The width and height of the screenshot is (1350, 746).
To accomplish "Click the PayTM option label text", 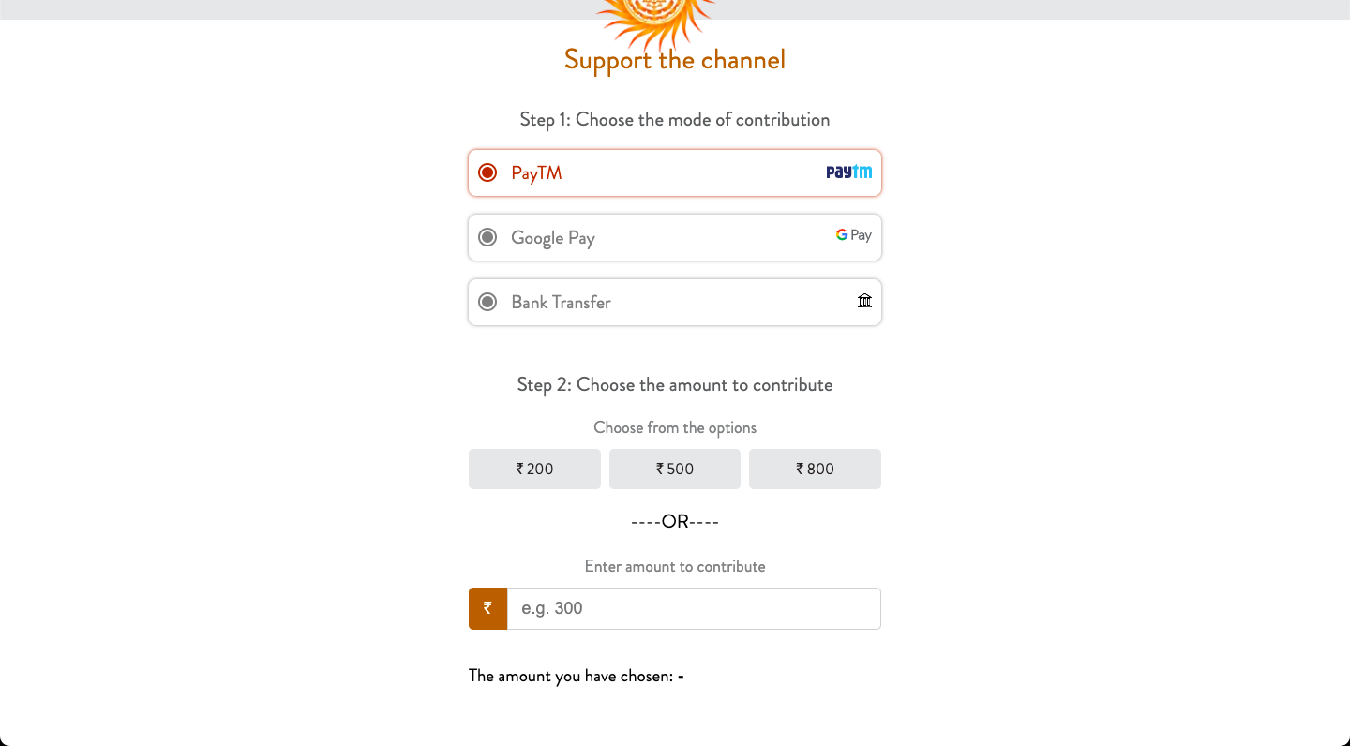I will [x=536, y=173].
